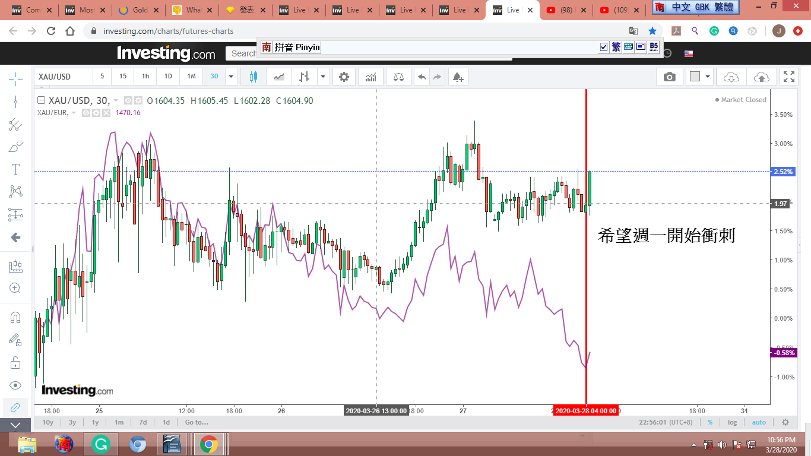Reload the page in Chrome

pyautogui.click(x=50, y=31)
